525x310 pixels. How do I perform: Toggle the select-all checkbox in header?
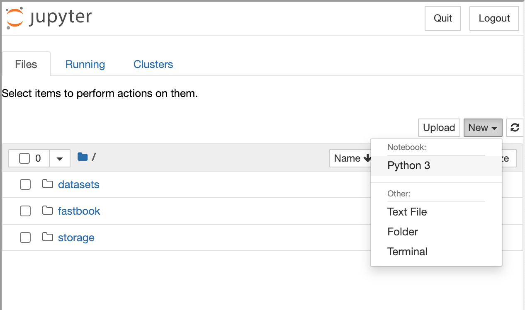coord(24,158)
